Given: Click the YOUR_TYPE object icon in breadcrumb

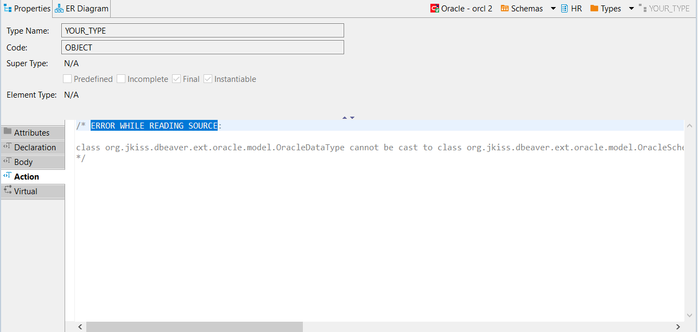Looking at the screenshot, I should pos(643,8).
